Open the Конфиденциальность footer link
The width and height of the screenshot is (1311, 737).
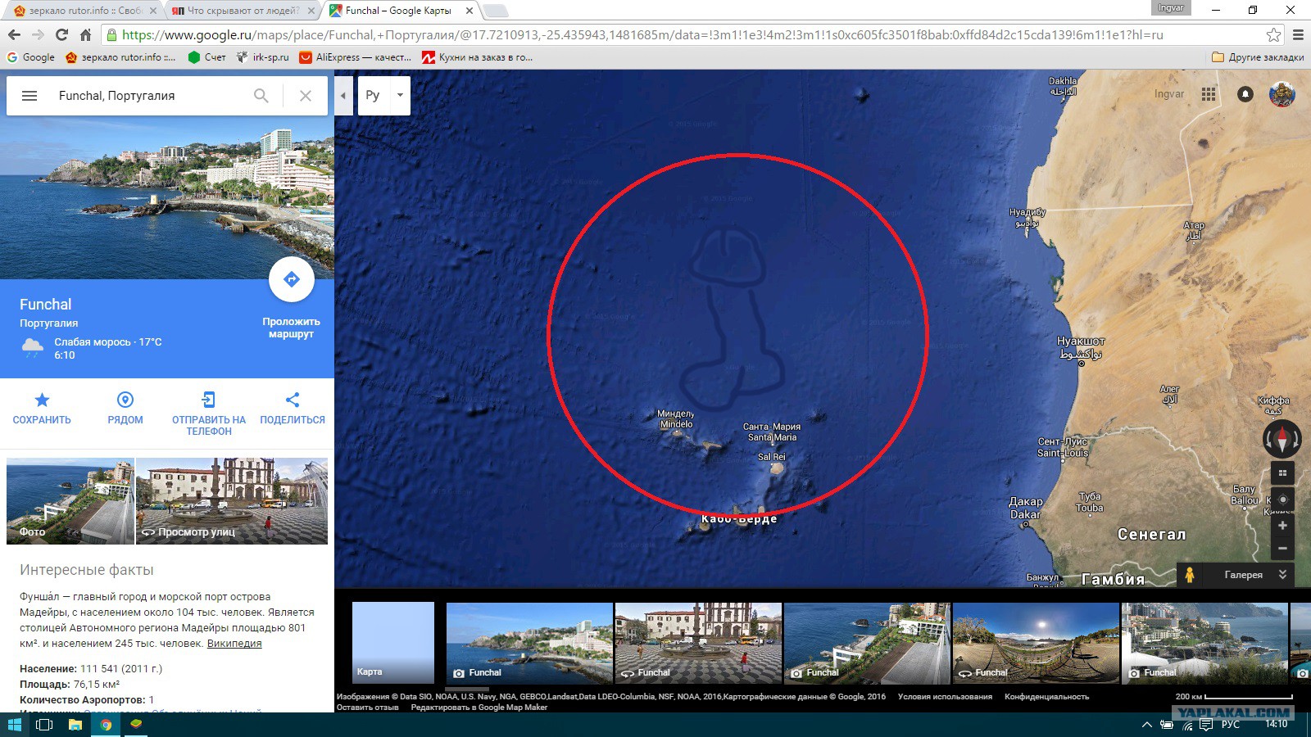coord(1046,697)
